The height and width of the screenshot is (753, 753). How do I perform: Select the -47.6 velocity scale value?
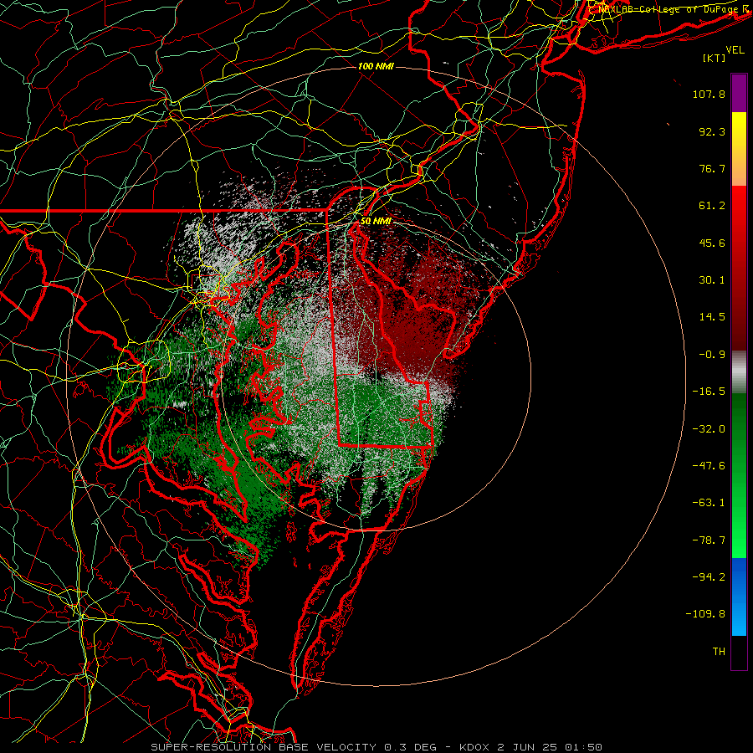(709, 466)
